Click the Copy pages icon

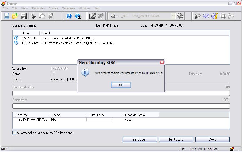click(42, 16)
